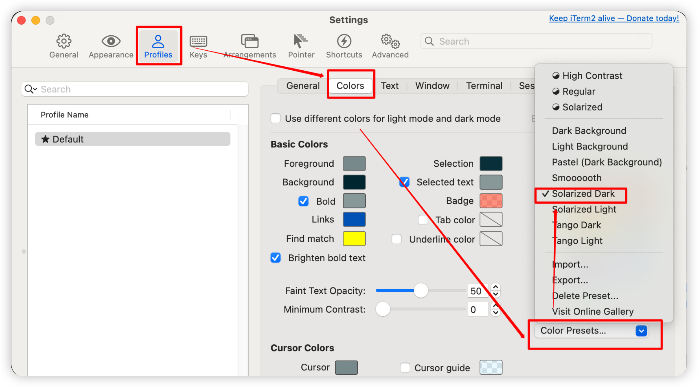The image size is (698, 387).
Task: Click the profile search magnifier icon
Action: 29,89
